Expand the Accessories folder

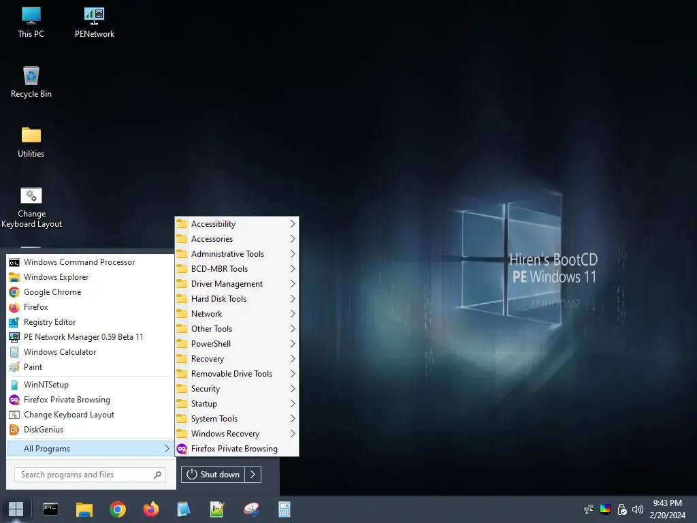click(x=237, y=239)
